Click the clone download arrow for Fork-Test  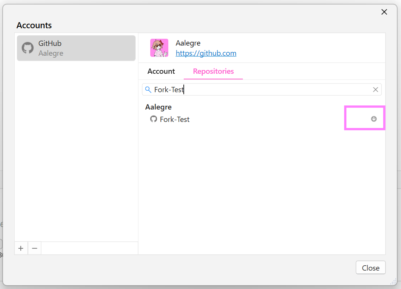(373, 119)
